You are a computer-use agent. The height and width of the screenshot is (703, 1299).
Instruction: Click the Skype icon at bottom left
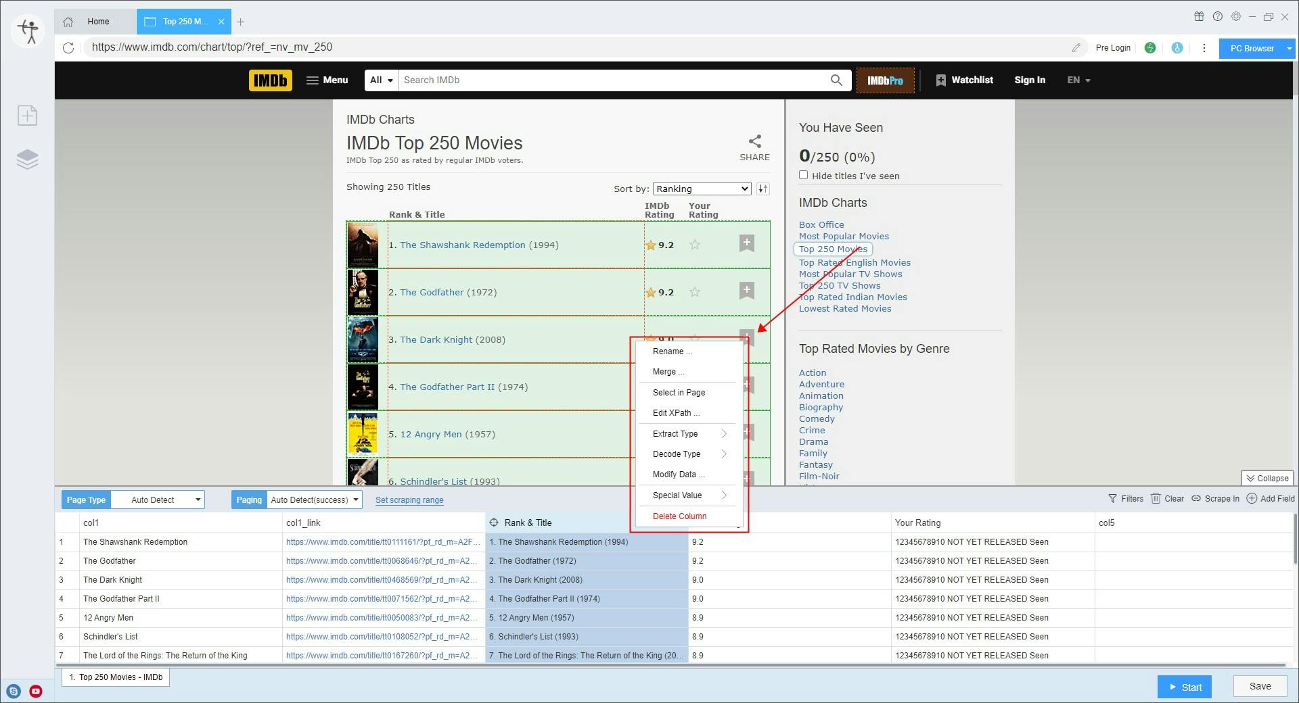14,691
